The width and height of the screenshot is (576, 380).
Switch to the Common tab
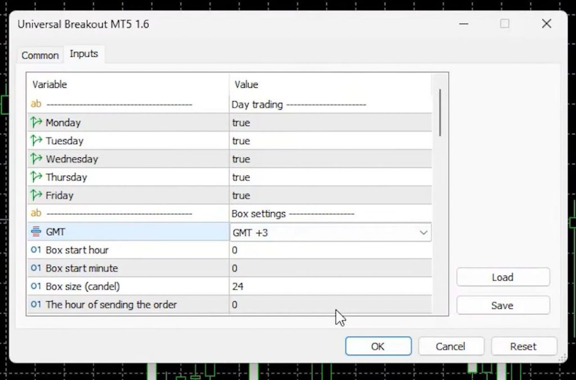point(40,55)
